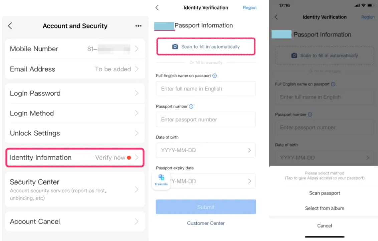The width and height of the screenshot is (378, 241).
Task: Open Date of birth picker chevron
Action: coord(249,150)
